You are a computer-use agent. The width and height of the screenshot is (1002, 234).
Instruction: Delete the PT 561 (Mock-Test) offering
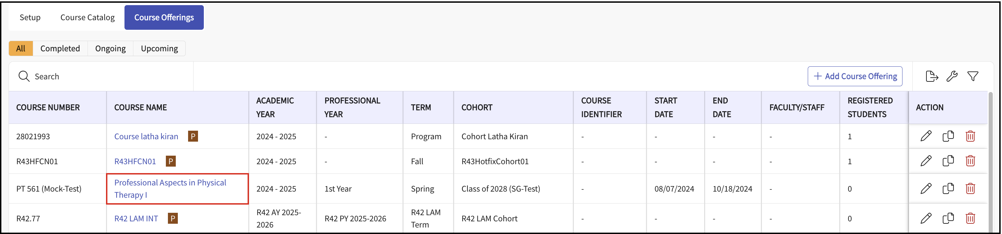pyautogui.click(x=970, y=188)
